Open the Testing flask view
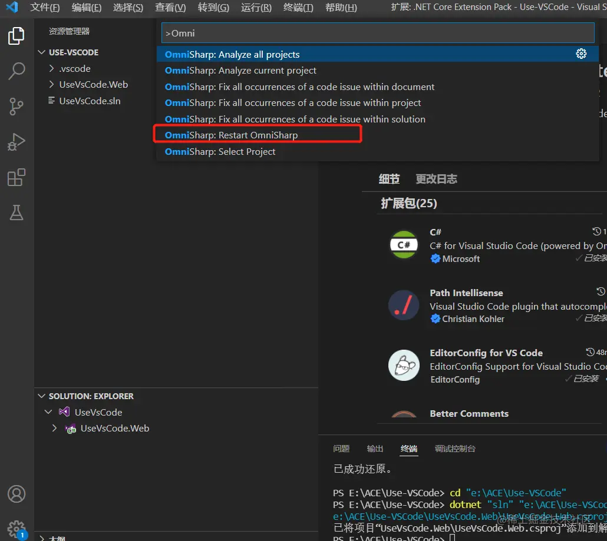Viewport: 607px width, 541px height. [x=17, y=213]
